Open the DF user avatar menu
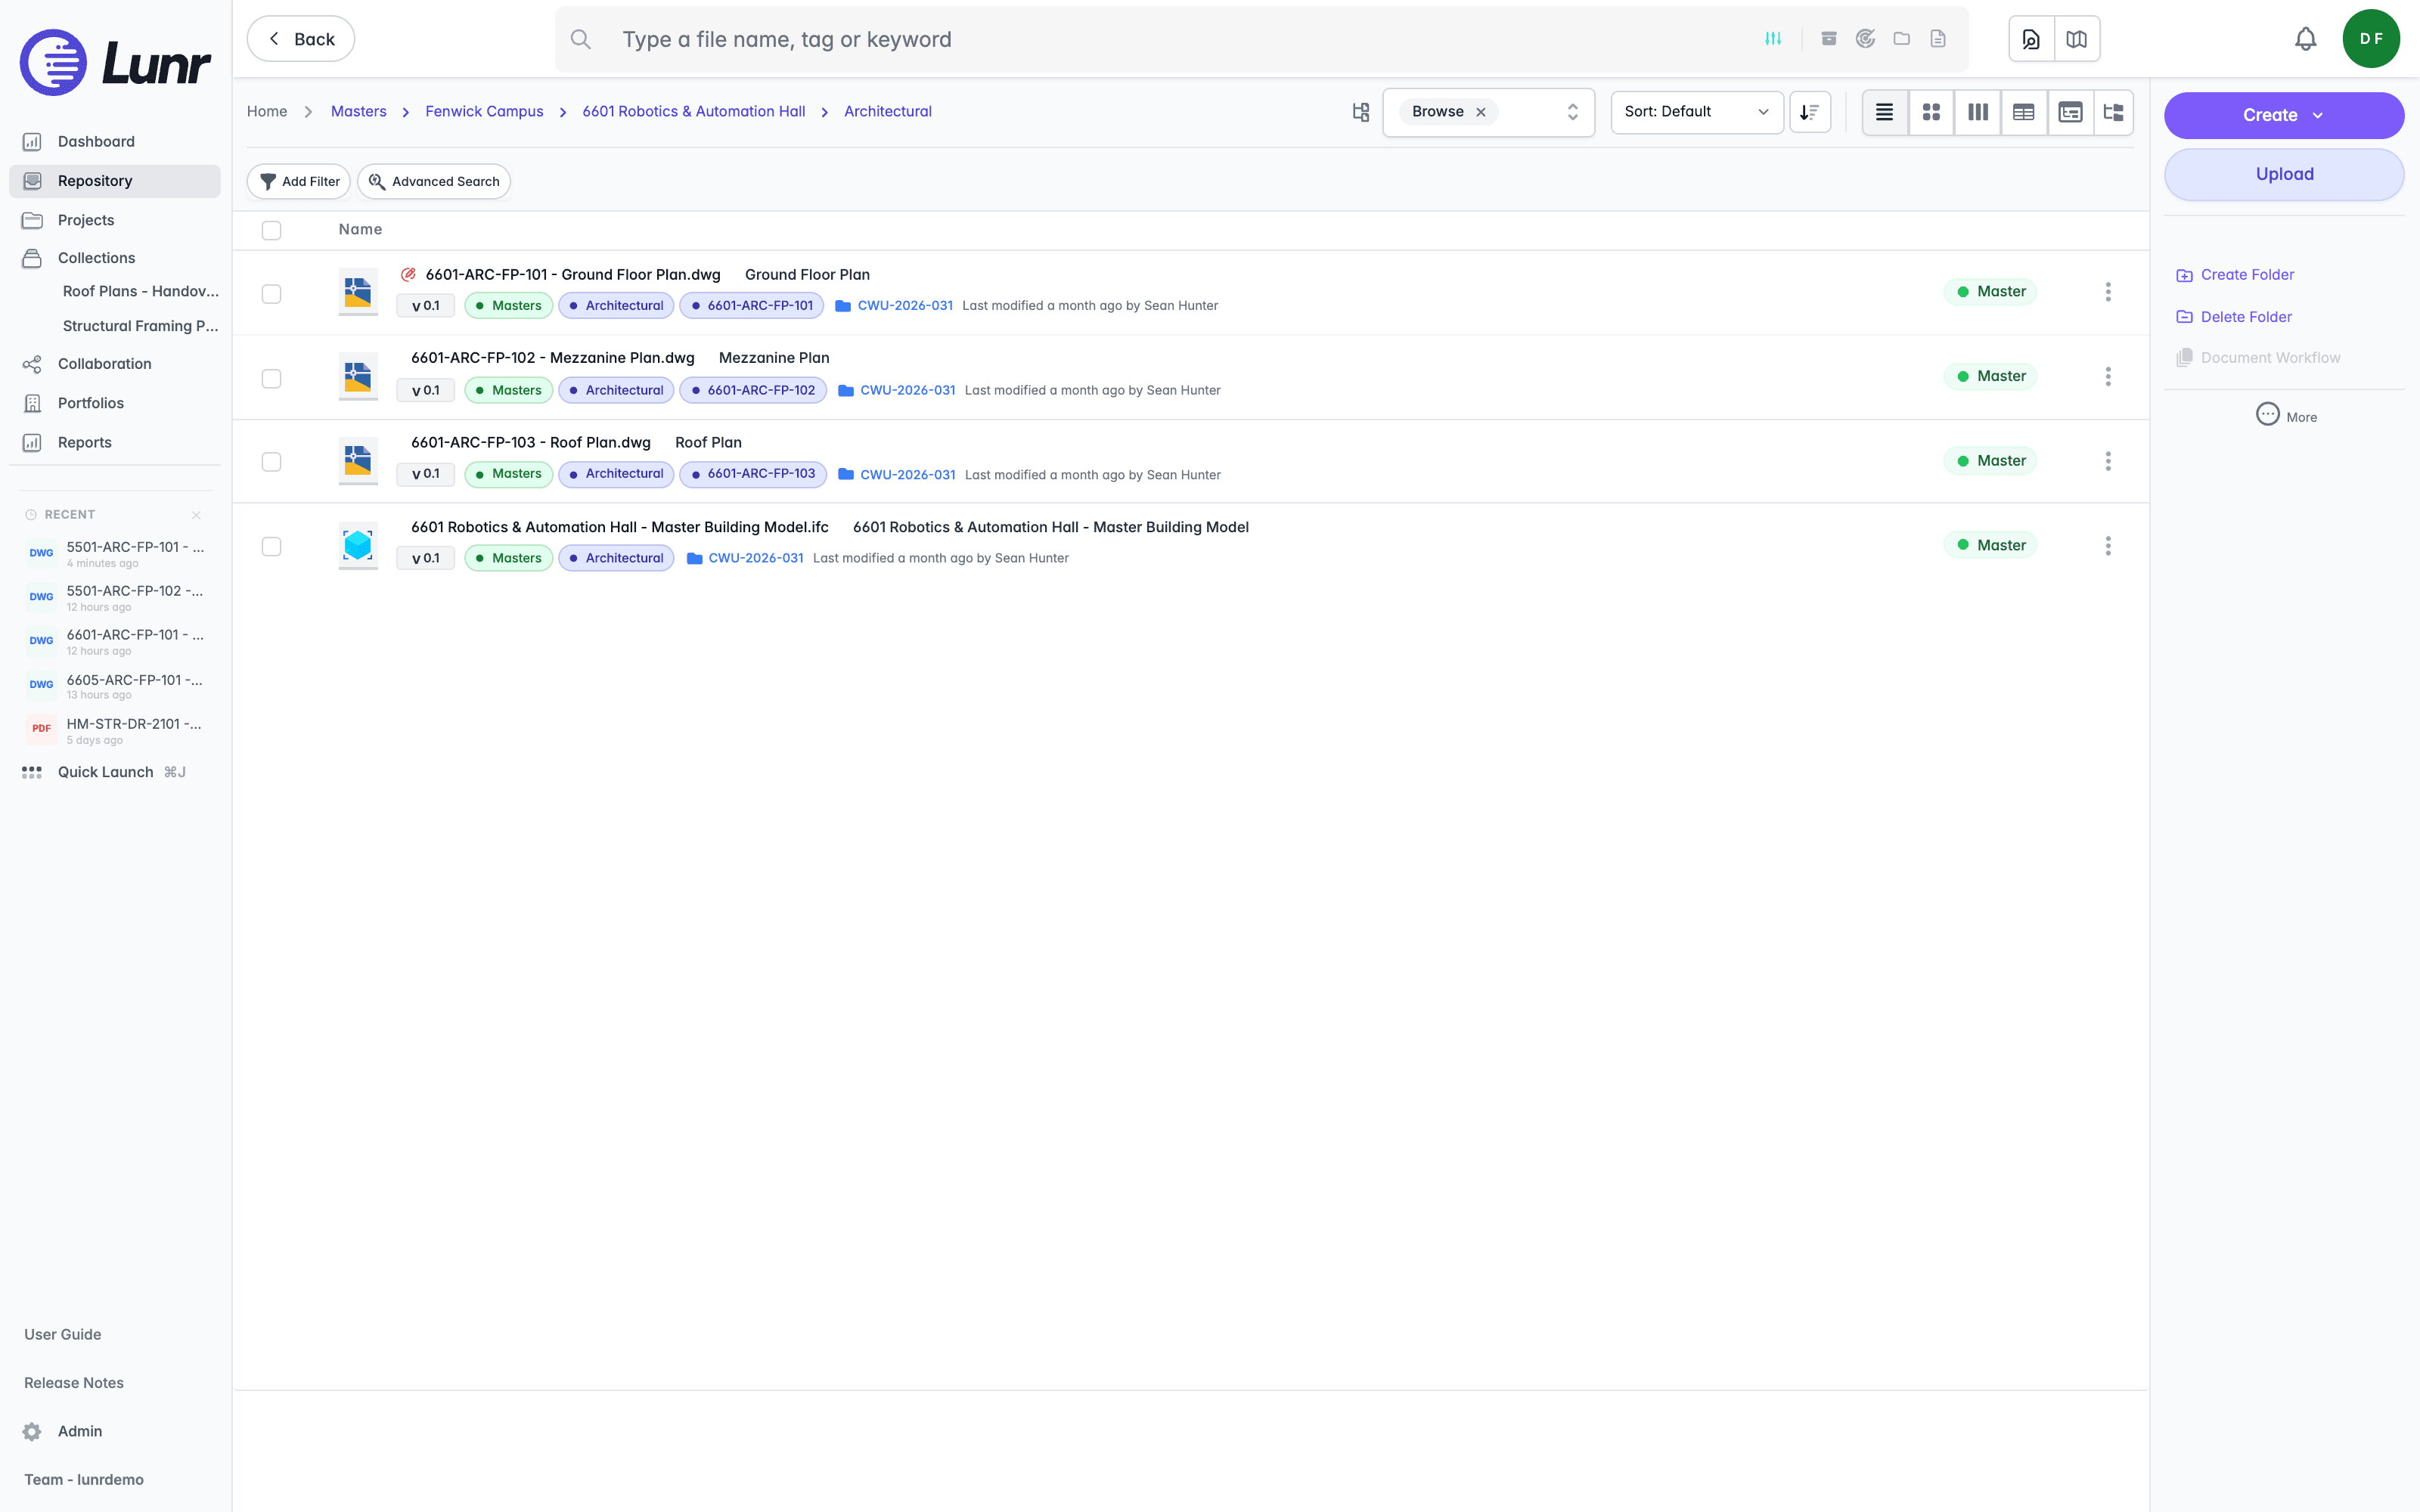The image size is (2420, 1512). click(2371, 39)
